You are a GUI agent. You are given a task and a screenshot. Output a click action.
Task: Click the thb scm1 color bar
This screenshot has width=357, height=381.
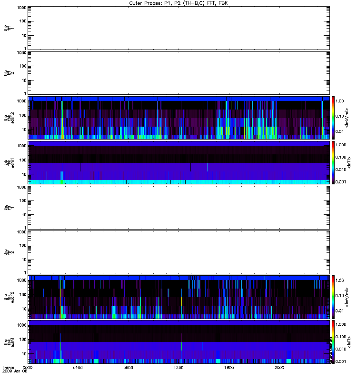[333, 163]
